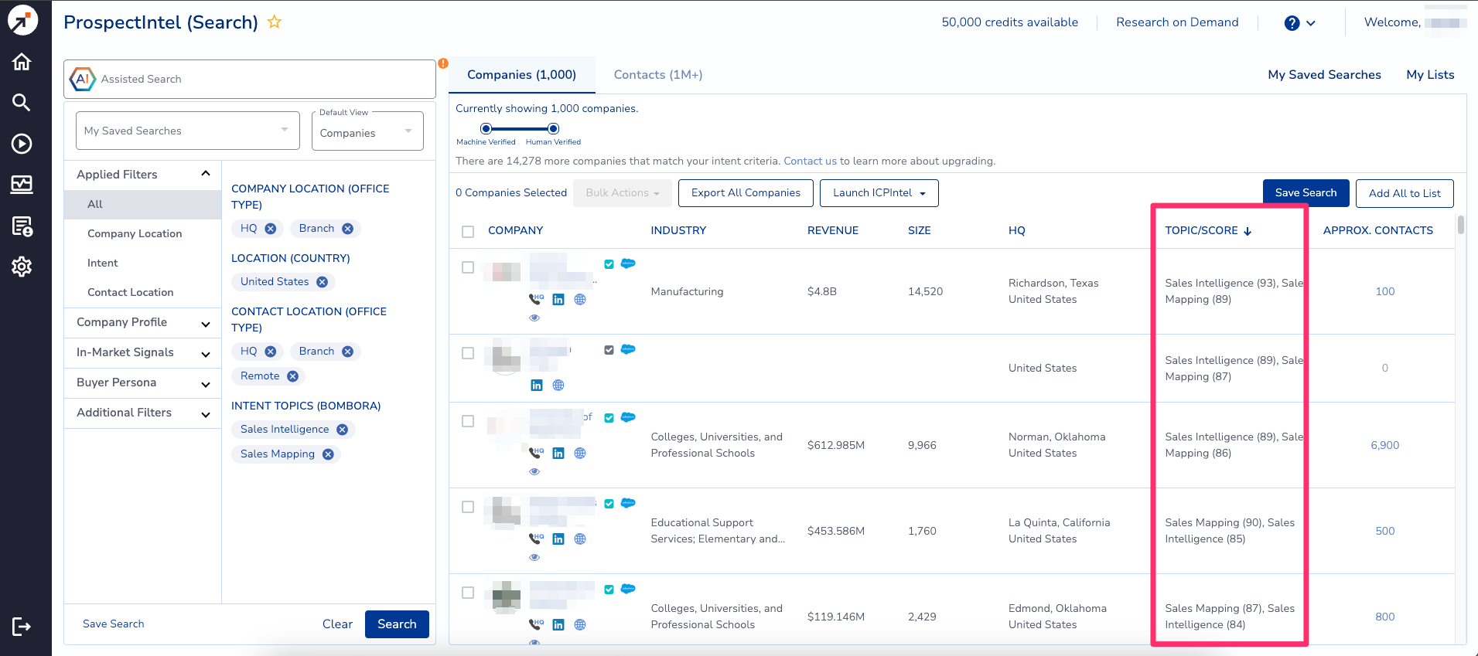The image size is (1478, 656).
Task: Click HQ phone icon in Edmond, Oklahoma row
Action: tap(536, 624)
